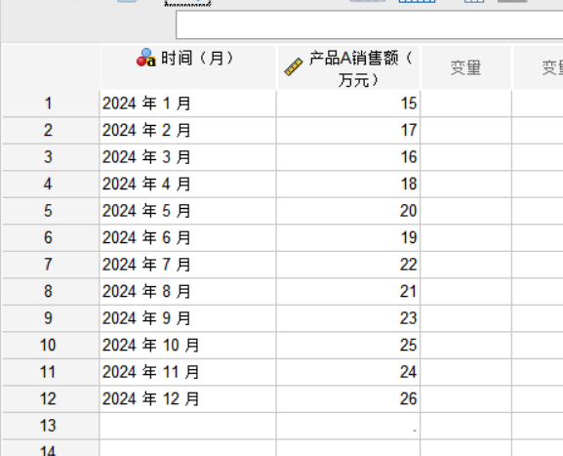563x456 pixels.
Task: Click cell '2024 年 1 月'
Action: tap(187, 104)
